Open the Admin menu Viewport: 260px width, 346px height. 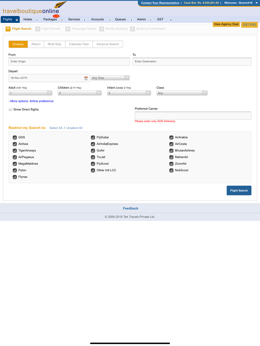point(141,19)
